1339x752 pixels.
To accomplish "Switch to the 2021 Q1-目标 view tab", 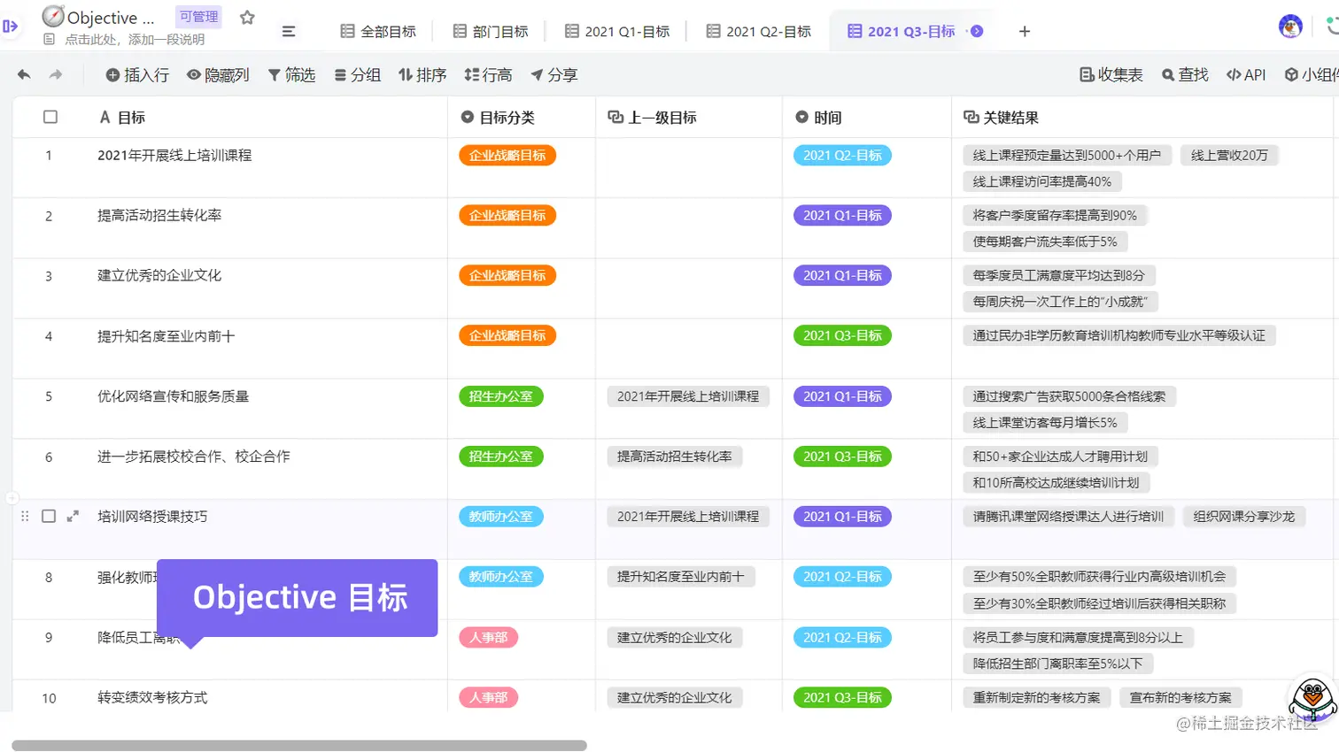I will [x=617, y=32].
